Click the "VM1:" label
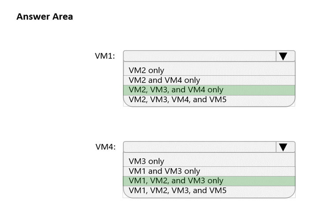Viewport: 326px width, 217px height. tap(105, 56)
